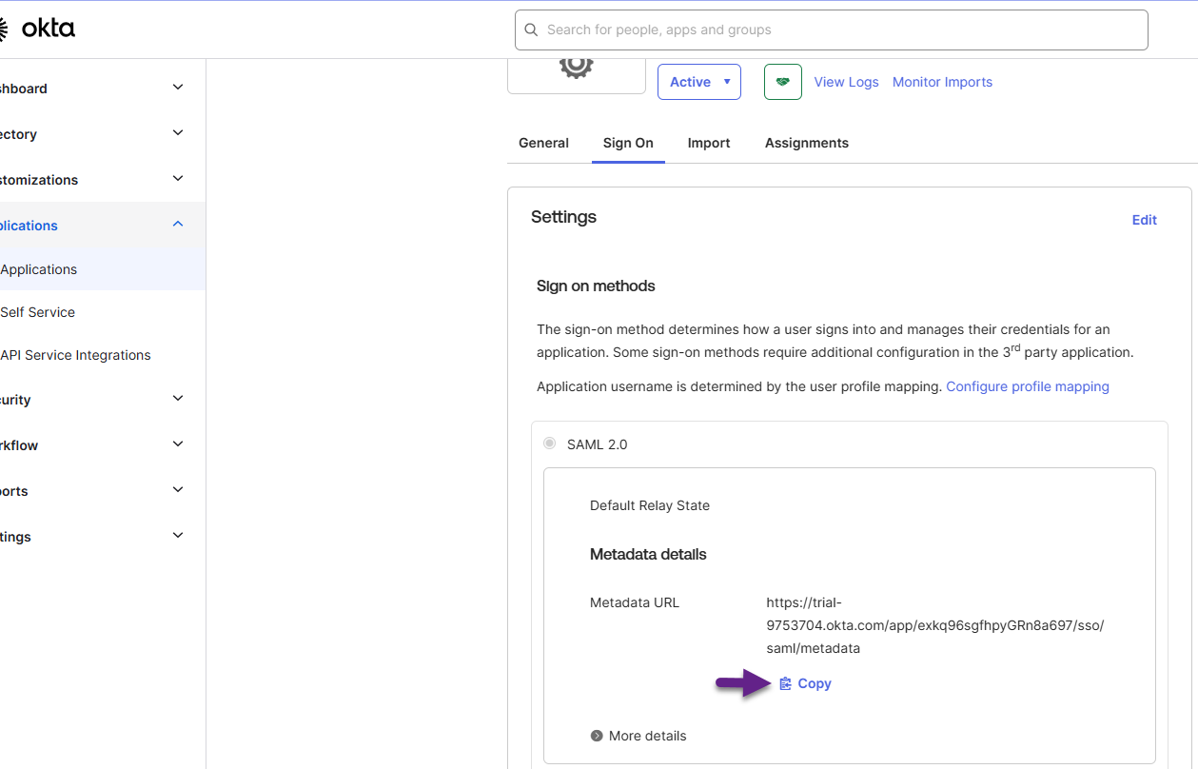The height and width of the screenshot is (769, 1198).
Task: Expand the Security sidebar section
Action: point(177,399)
